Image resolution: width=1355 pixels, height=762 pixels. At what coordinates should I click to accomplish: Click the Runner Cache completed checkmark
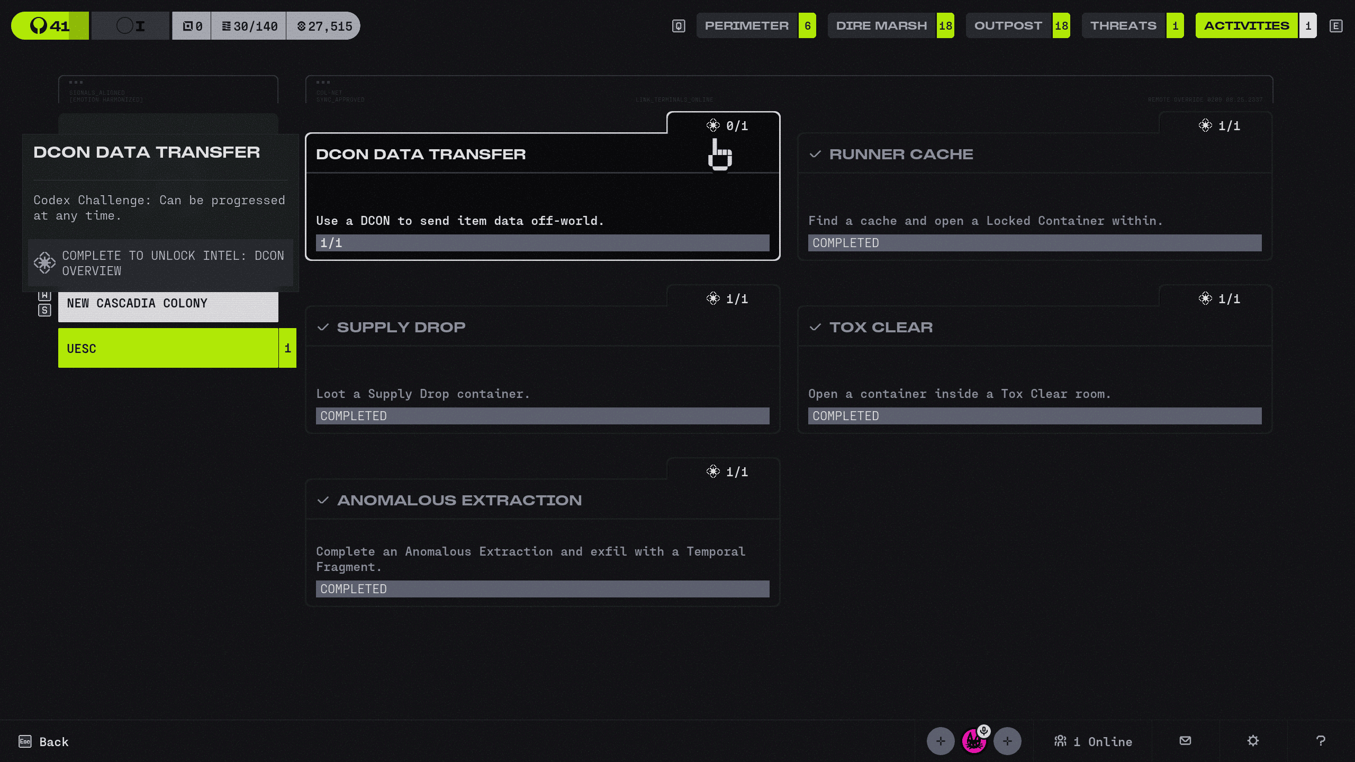[815, 154]
